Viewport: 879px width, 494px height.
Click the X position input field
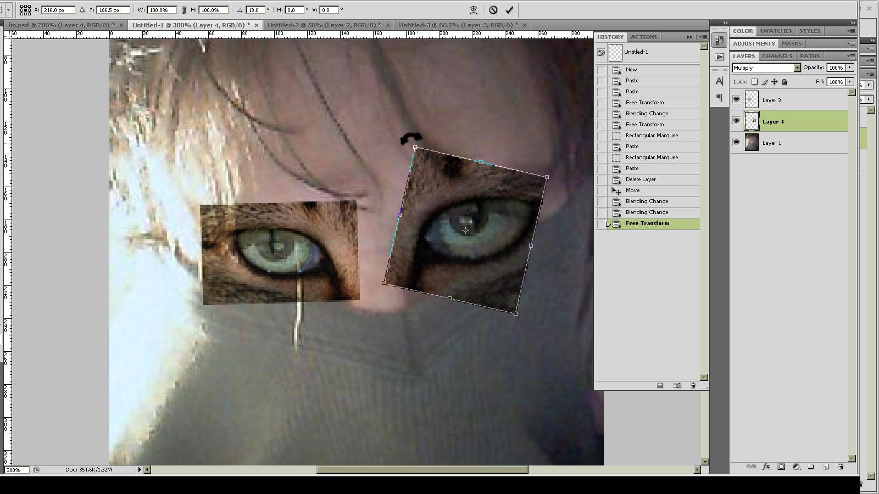click(x=58, y=10)
